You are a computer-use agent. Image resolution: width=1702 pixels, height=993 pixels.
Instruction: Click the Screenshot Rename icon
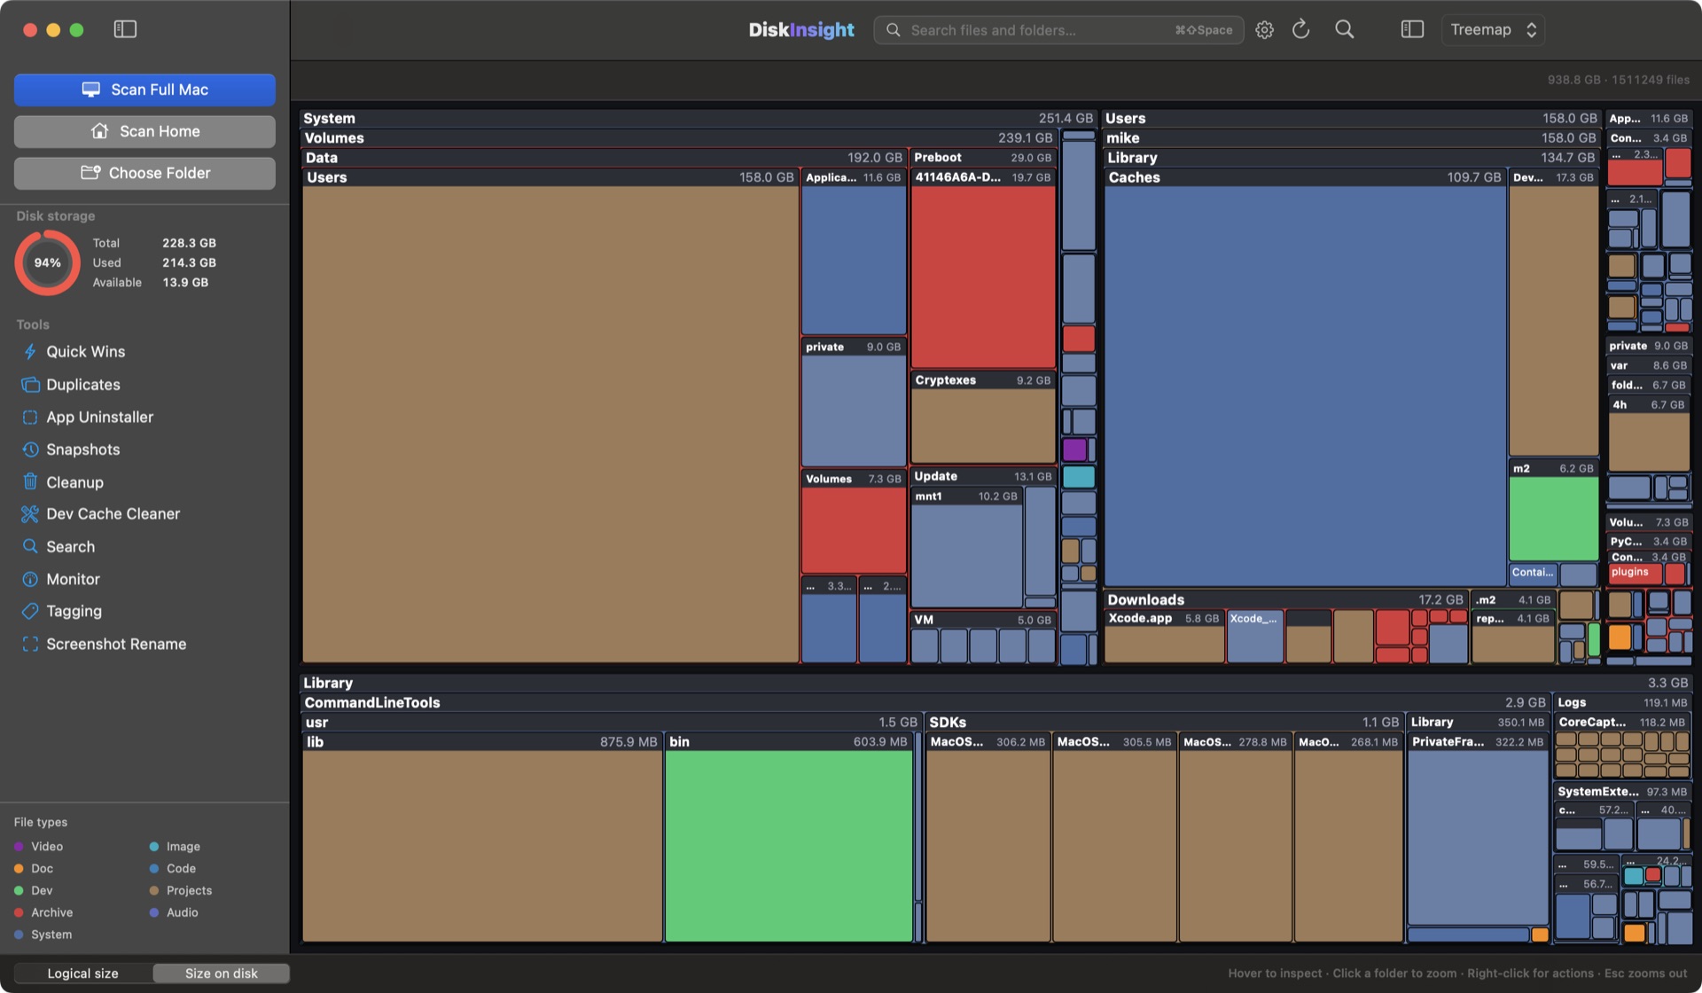tap(30, 645)
